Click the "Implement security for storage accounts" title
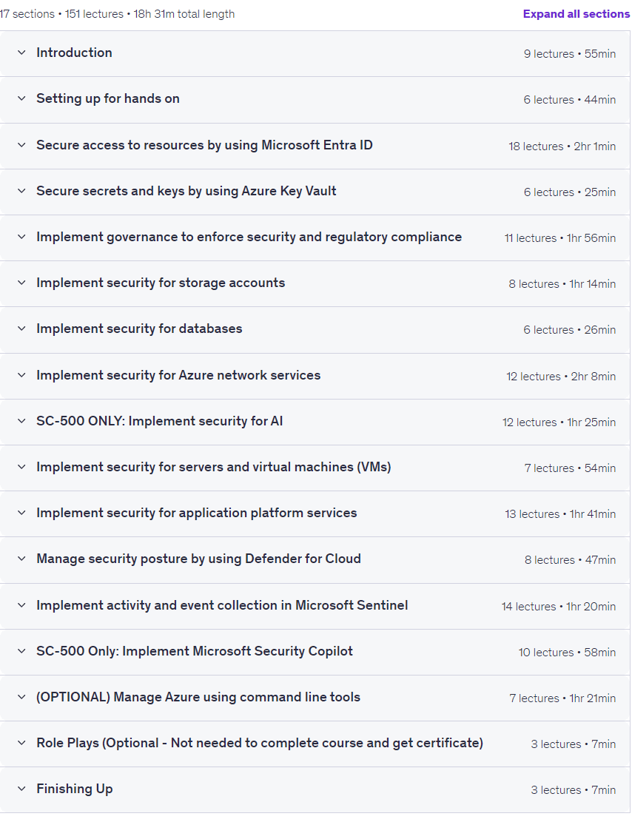Image resolution: width=632 pixels, height=822 pixels. [161, 283]
